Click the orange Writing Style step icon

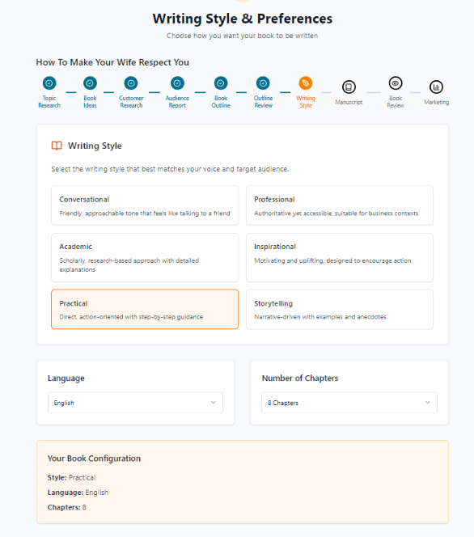coord(306,83)
